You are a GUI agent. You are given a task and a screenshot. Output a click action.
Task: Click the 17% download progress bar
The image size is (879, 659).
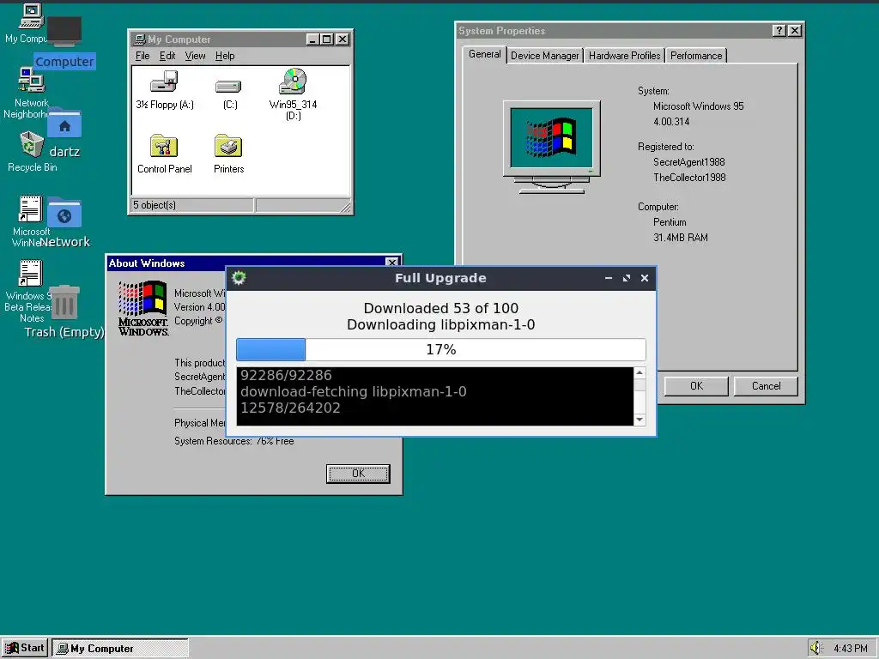click(440, 350)
